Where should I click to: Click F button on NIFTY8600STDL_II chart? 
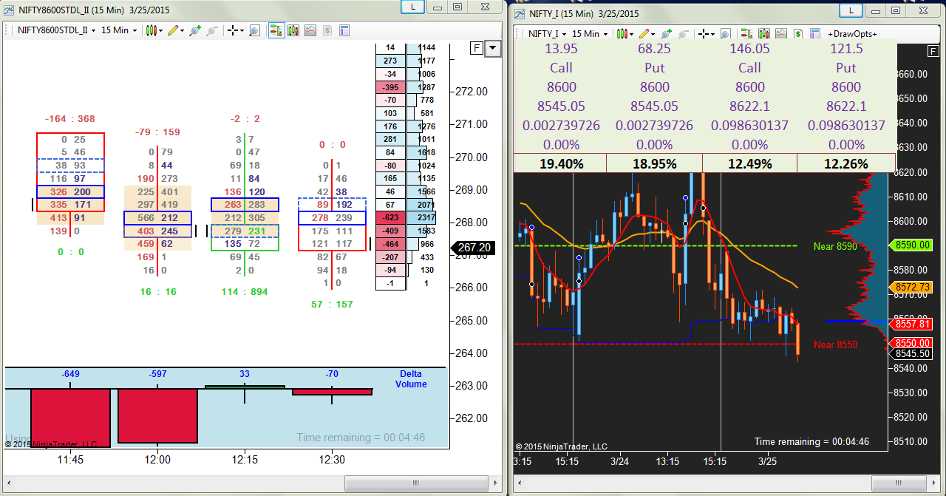[x=477, y=49]
